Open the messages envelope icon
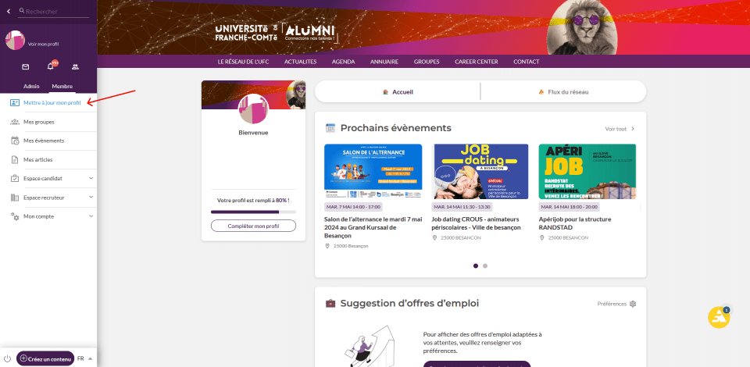The height and width of the screenshot is (367, 750). coord(25,67)
